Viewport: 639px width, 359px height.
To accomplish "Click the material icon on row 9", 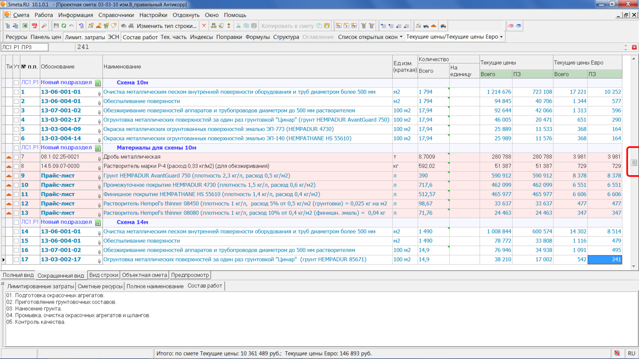I will [x=9, y=176].
